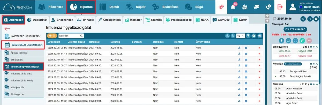Click the logout exit arrow icon
The height and width of the screenshot is (105, 322).
(280, 7)
